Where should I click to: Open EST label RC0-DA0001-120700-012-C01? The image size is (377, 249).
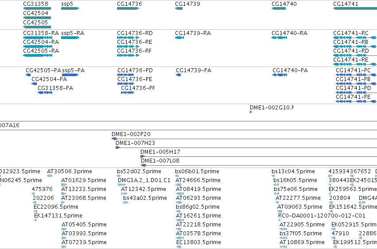coord(322,216)
